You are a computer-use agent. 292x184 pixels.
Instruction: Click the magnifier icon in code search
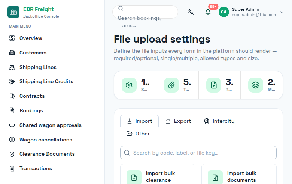[x=127, y=153]
